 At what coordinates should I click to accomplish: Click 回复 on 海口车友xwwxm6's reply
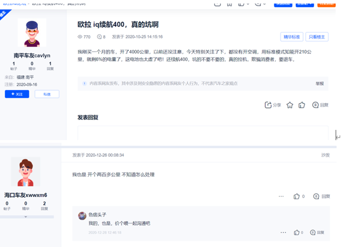coord(322,196)
